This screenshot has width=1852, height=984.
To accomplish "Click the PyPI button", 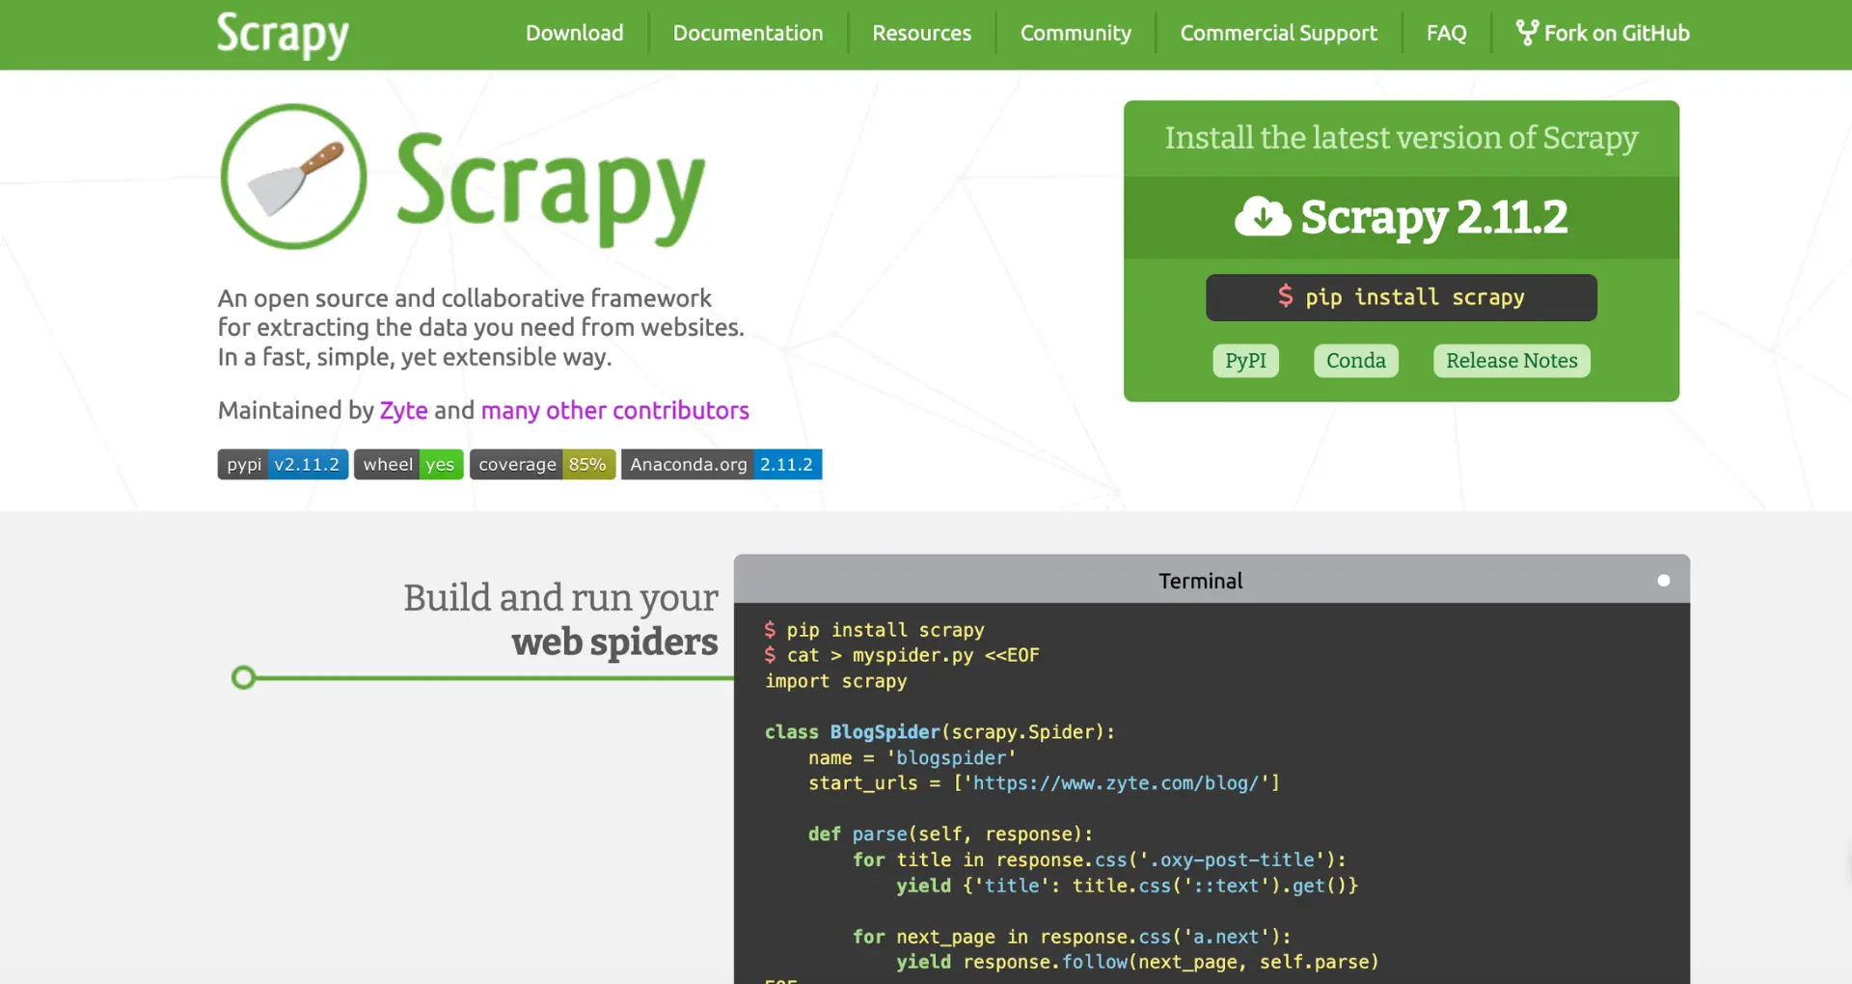I will click(1245, 361).
